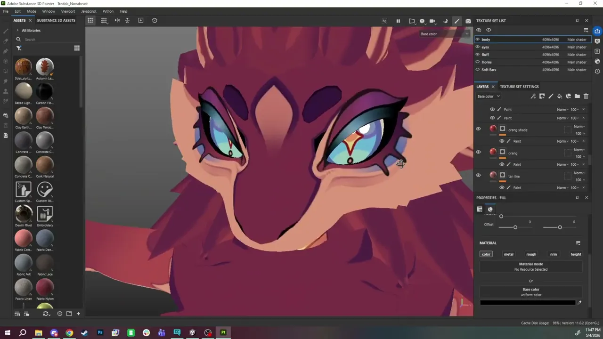Image resolution: width=603 pixels, height=339 pixels.
Task: Expand the All libraries tree
Action: (x=17, y=31)
